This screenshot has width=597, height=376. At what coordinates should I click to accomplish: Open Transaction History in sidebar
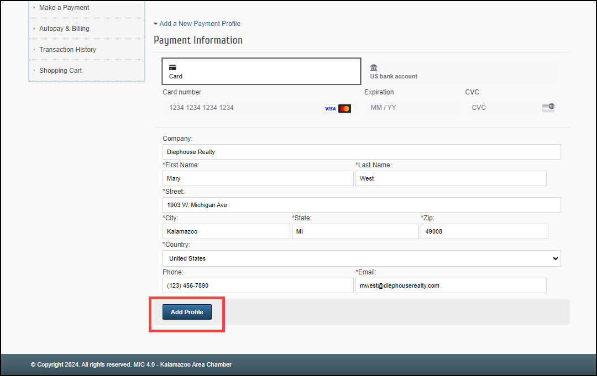(67, 50)
